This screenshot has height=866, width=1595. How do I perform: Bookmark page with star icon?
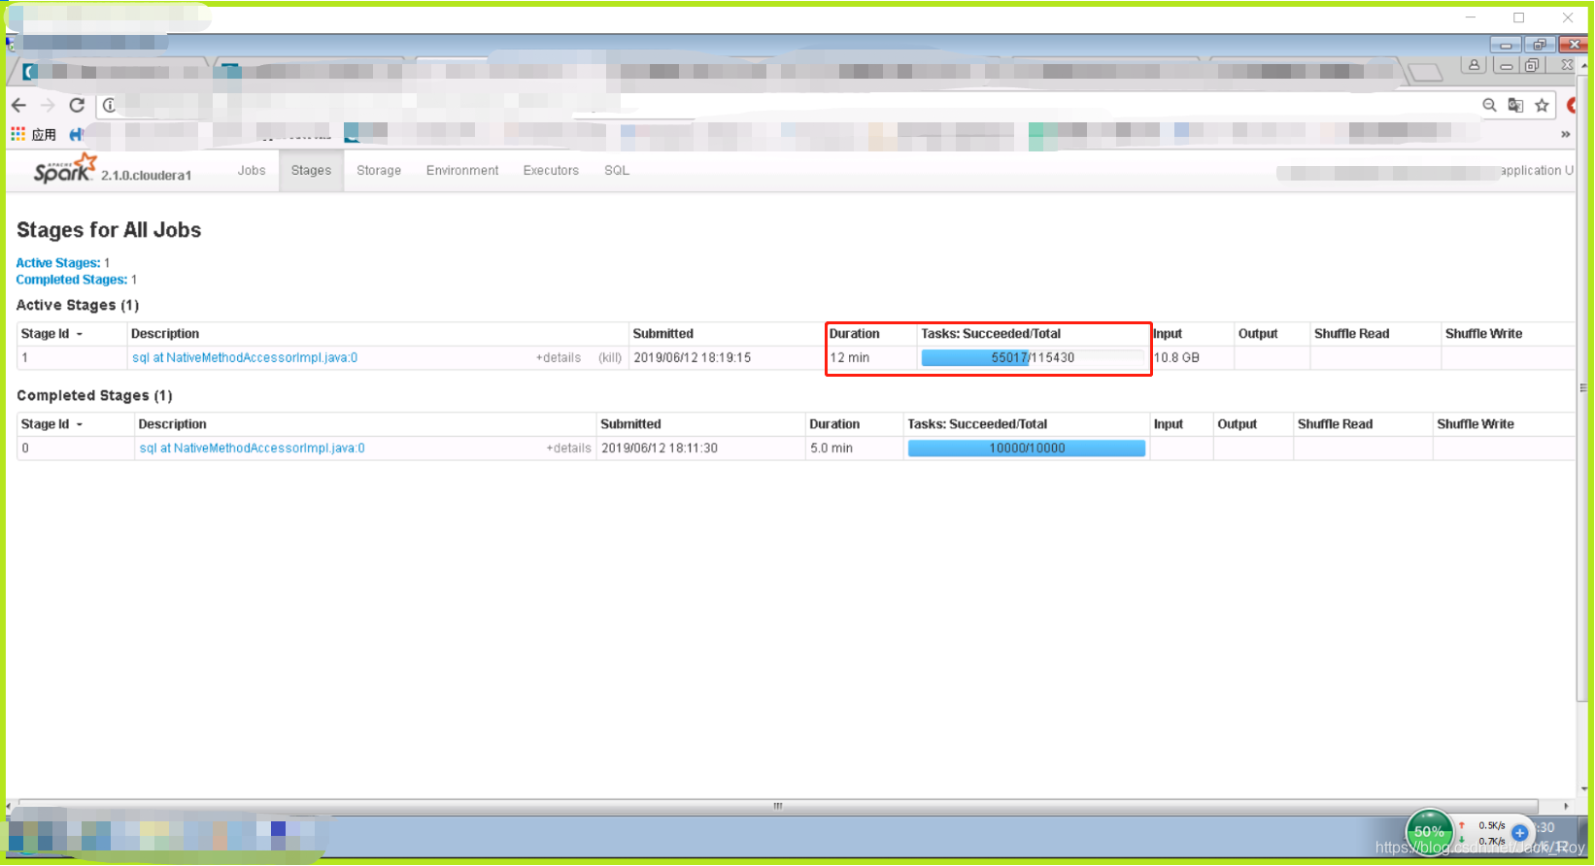click(x=1542, y=105)
